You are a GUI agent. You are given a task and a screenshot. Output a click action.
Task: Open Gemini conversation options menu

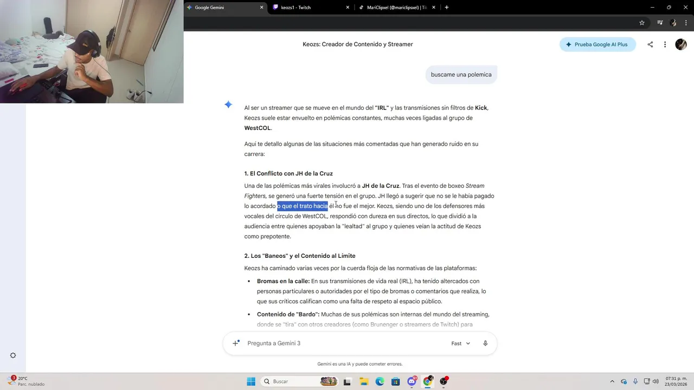click(x=665, y=44)
